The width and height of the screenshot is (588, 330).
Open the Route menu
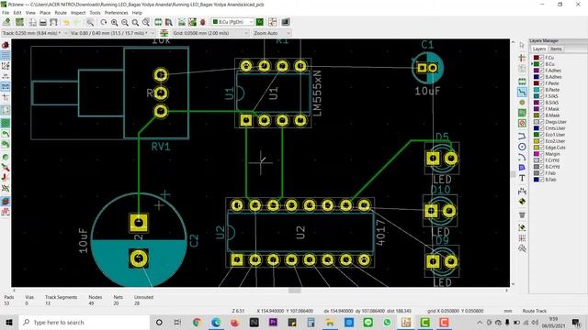pyautogui.click(x=61, y=13)
